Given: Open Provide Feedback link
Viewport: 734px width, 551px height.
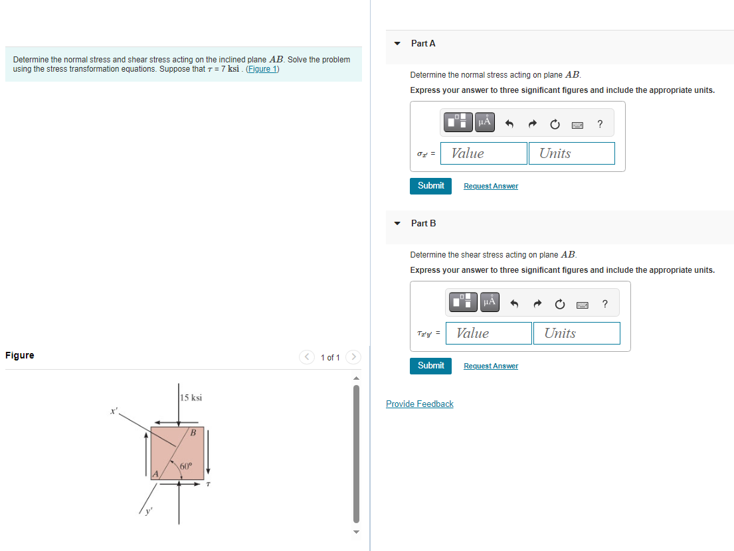Looking at the screenshot, I should point(419,404).
